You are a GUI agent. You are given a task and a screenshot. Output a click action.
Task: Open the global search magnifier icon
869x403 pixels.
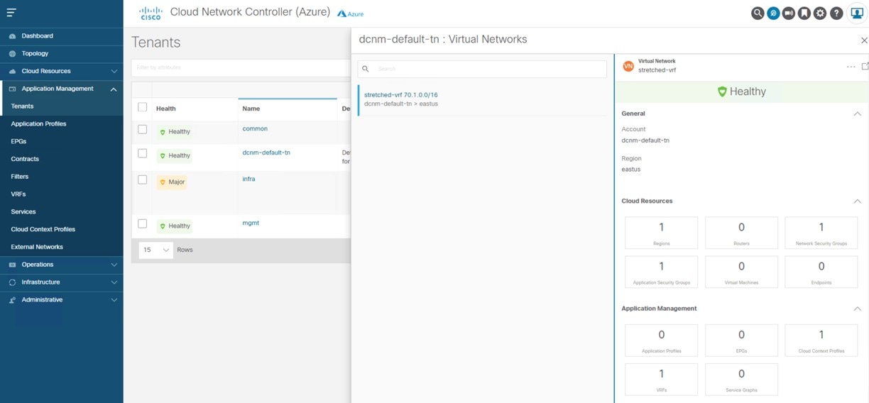point(758,13)
